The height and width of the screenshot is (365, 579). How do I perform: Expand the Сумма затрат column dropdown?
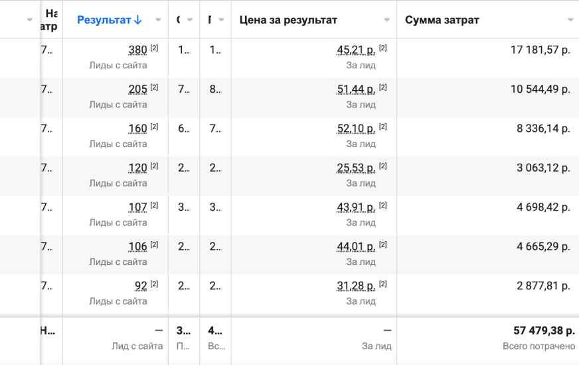point(570,20)
